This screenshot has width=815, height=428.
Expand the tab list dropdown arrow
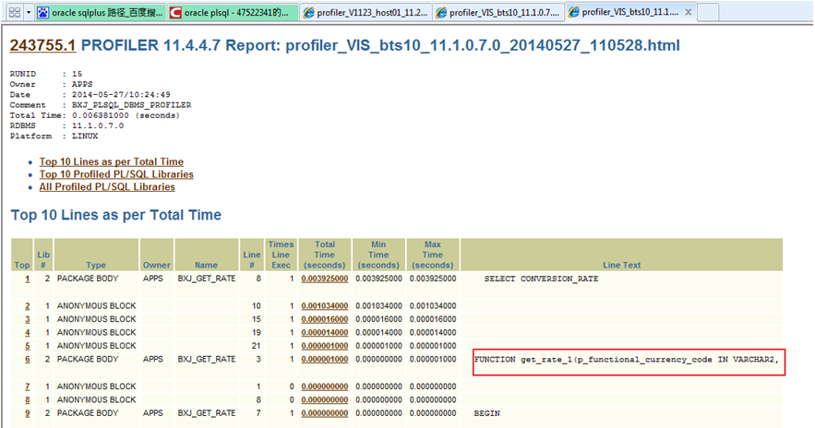[x=29, y=13]
